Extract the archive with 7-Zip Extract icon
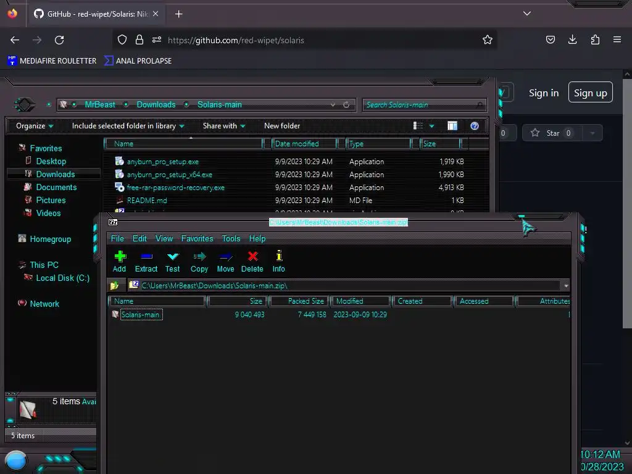This screenshot has height=474, width=632. pyautogui.click(x=146, y=262)
